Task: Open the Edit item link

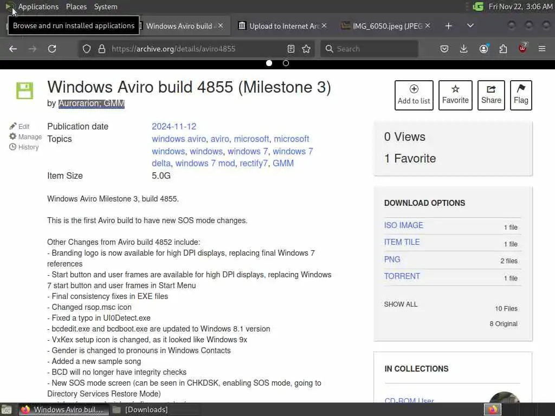Action: (x=20, y=126)
